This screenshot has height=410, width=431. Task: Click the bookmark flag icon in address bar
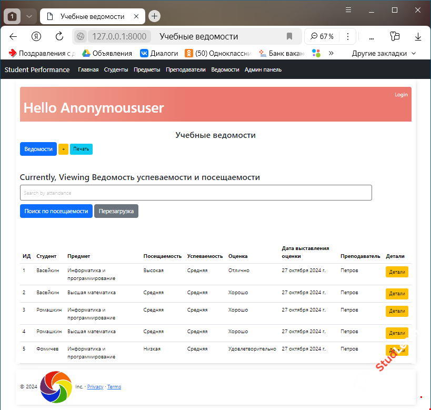[x=289, y=37]
